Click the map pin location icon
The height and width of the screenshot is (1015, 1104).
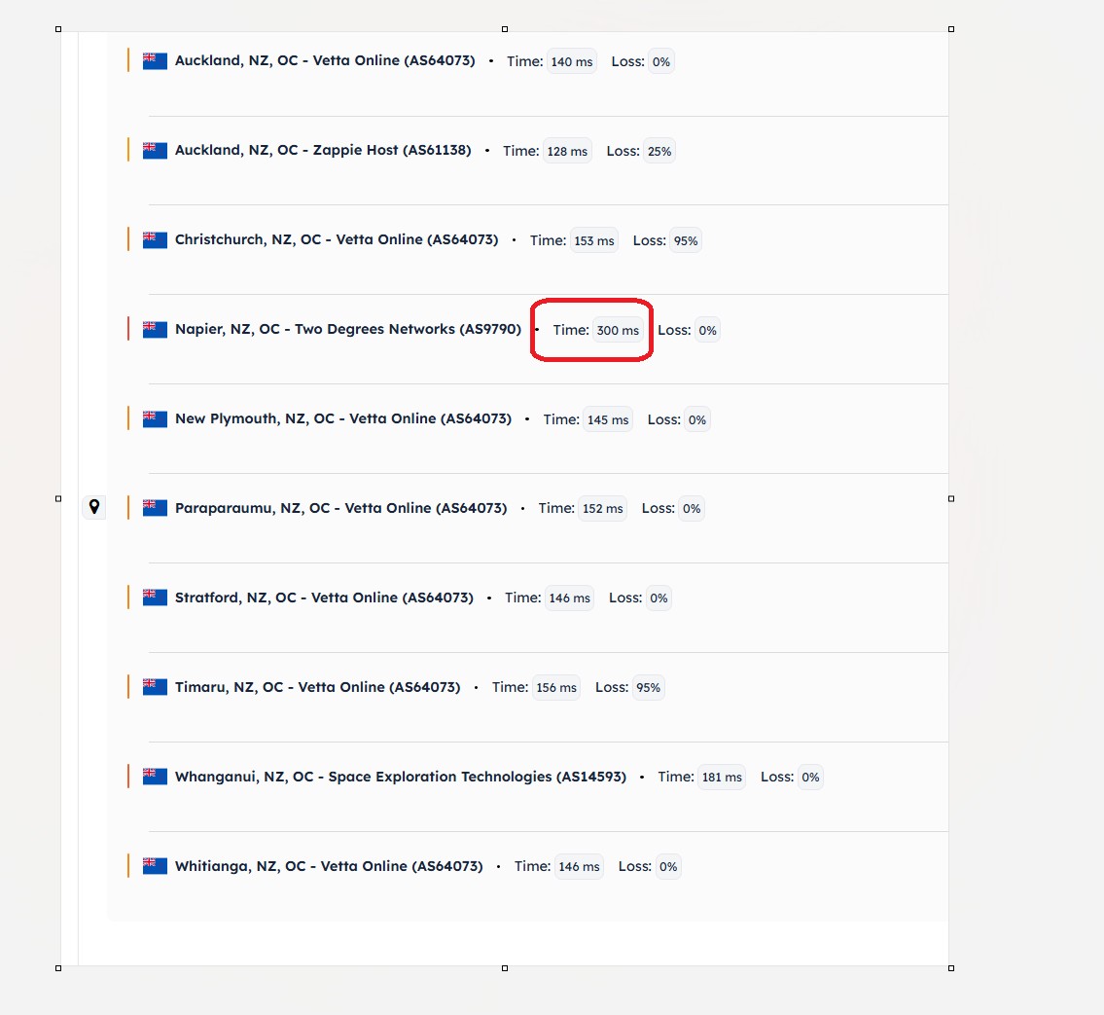[x=94, y=507]
